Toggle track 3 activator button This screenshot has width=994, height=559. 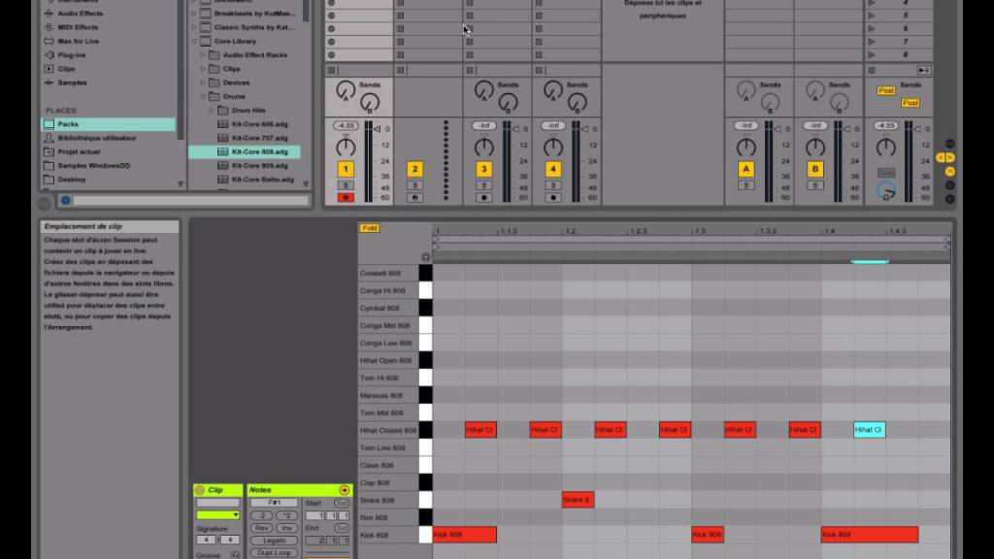pos(483,169)
